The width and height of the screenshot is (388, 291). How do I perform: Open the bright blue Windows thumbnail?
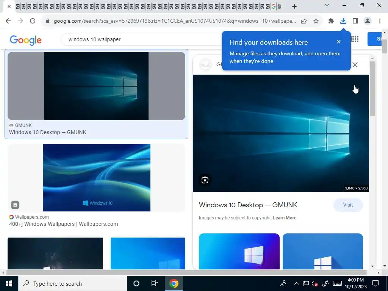point(148,253)
